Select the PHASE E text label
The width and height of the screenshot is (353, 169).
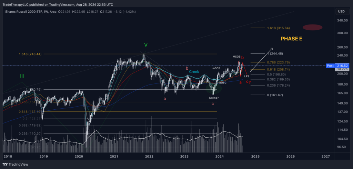(291, 39)
